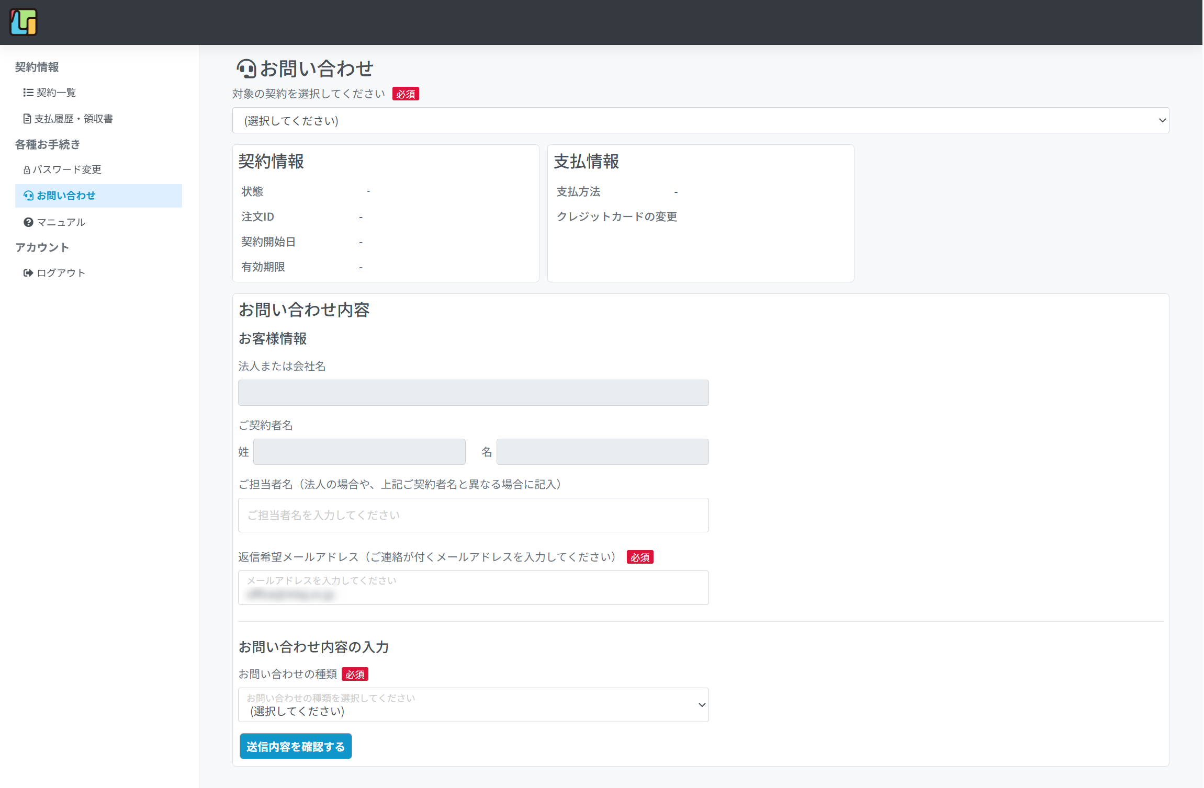This screenshot has width=1204, height=788.
Task: Open the 対象の契約 selection dropdown
Action: click(700, 120)
